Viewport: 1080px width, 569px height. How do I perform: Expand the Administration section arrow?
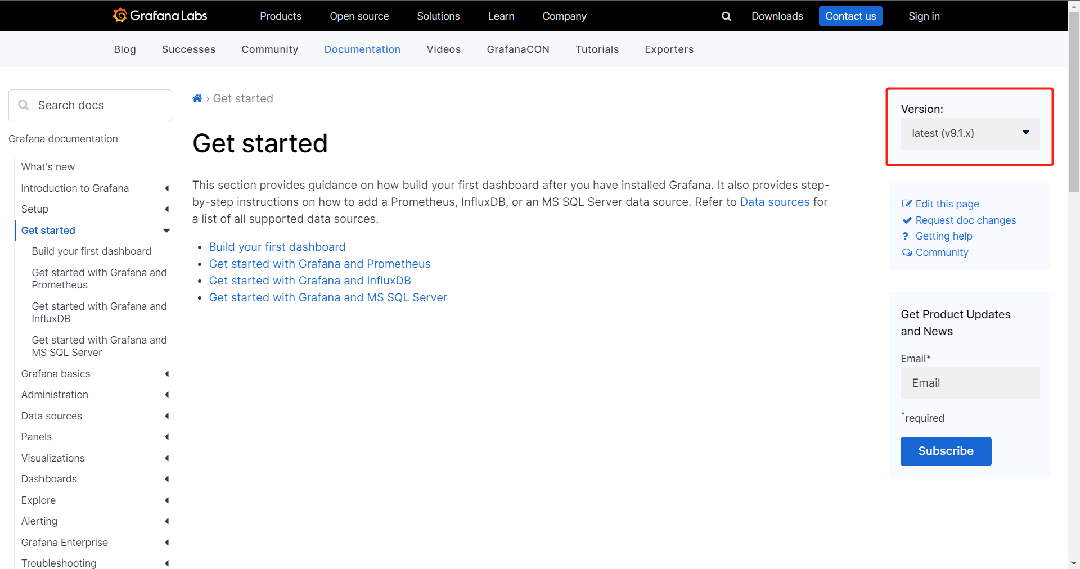[x=166, y=395]
